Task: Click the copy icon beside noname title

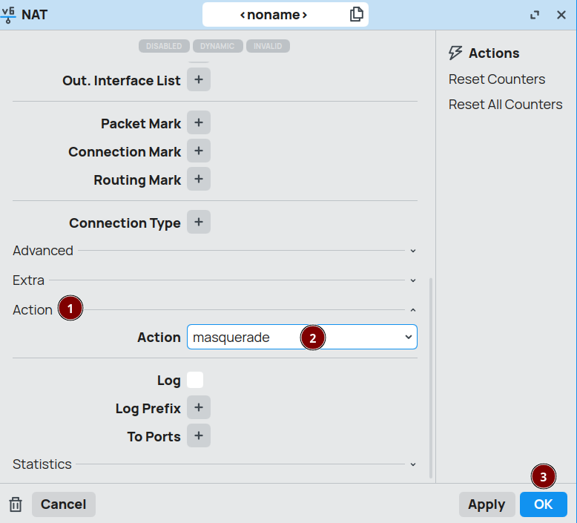Action: (x=357, y=14)
